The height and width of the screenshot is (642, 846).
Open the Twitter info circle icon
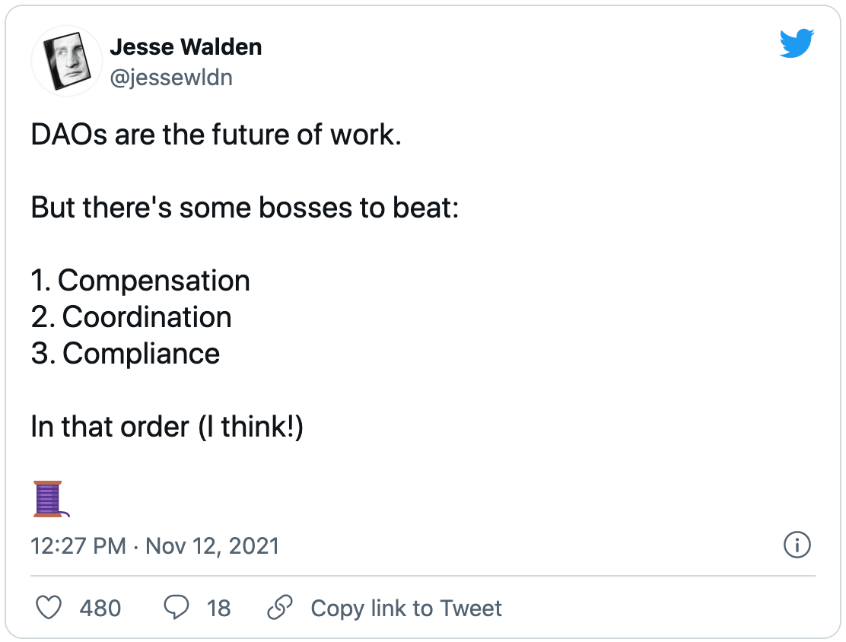point(797,545)
